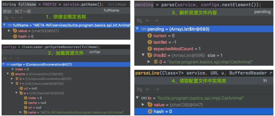Click the field icon beside cursor = 0
This screenshot has height=116, width=275.
pos(150,36)
